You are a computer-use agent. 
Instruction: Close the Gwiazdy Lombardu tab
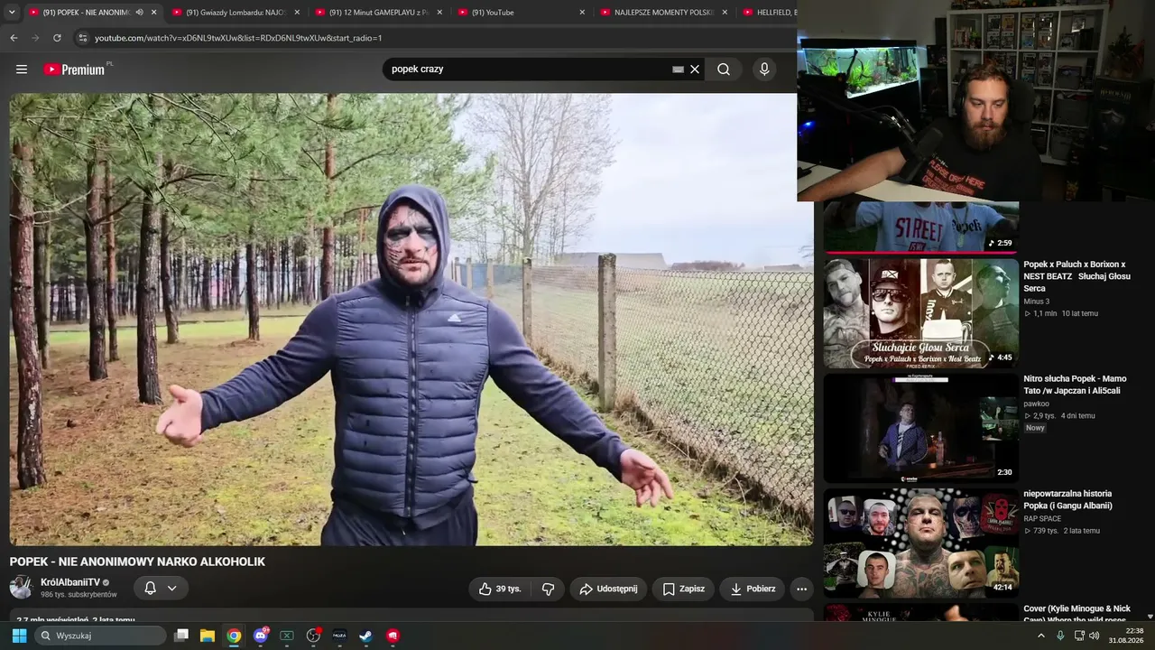tap(297, 13)
